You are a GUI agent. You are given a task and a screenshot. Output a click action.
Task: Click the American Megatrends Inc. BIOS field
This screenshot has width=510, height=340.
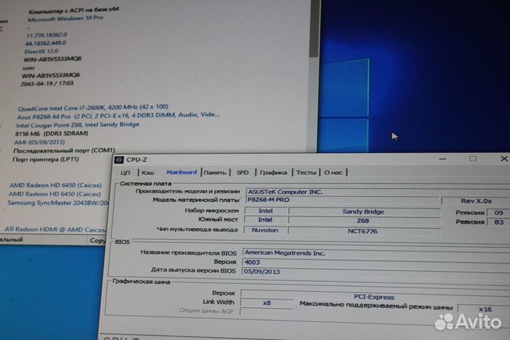click(x=375, y=253)
